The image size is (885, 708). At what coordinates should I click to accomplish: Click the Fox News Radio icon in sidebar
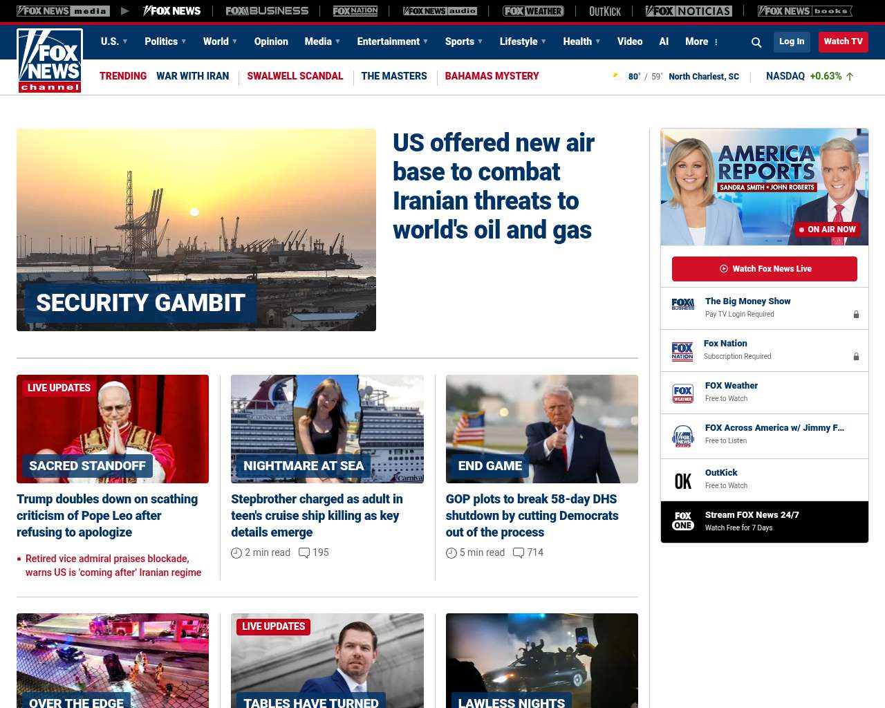pos(683,436)
